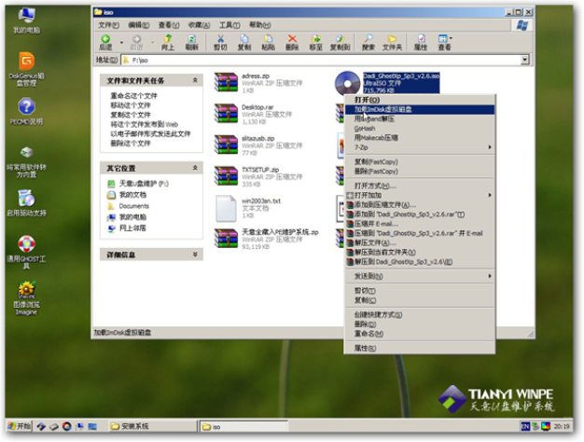Select the adress.zip archive icon
Image resolution: width=584 pixels, height=442 pixels.
click(x=226, y=82)
